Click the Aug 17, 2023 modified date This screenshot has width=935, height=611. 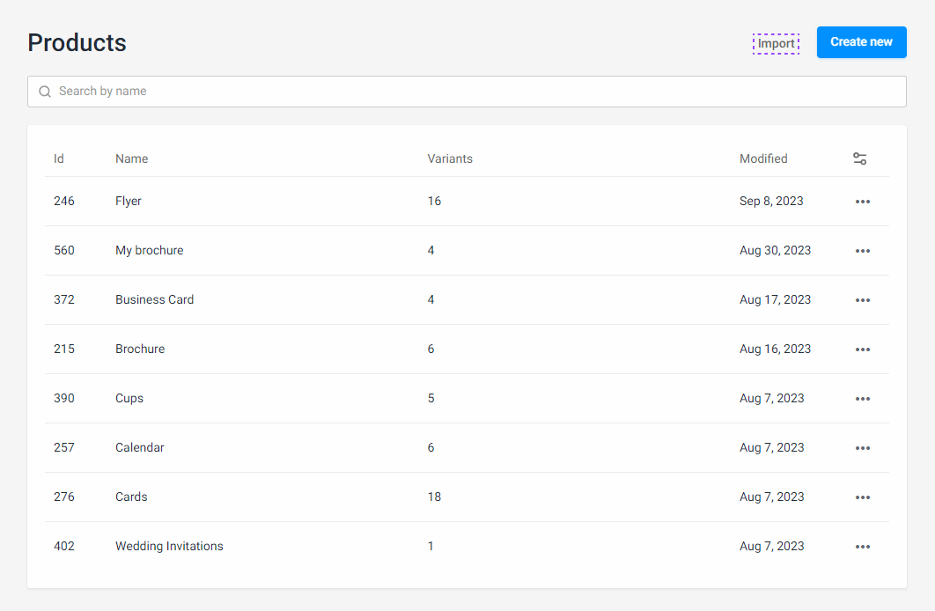point(775,299)
